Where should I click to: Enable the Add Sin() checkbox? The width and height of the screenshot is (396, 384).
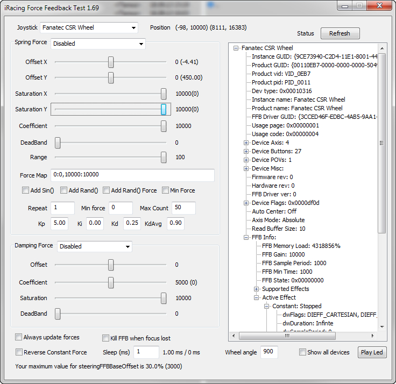[26, 190]
